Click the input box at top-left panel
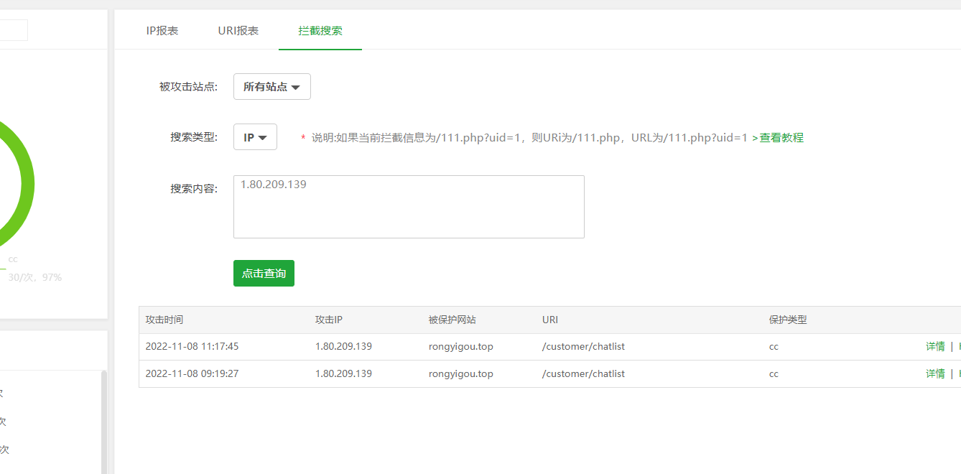961x474 pixels. coord(14,30)
